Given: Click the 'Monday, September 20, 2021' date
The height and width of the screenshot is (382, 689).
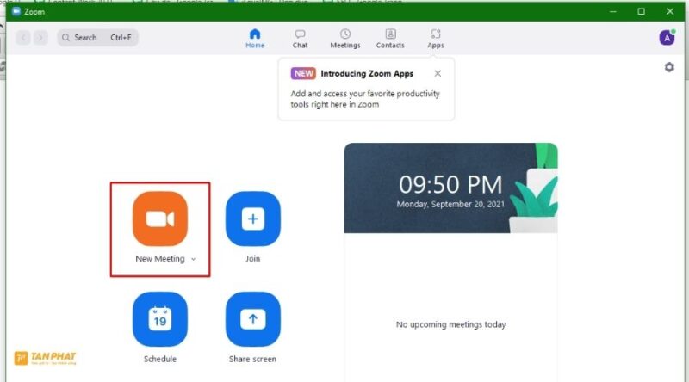Looking at the screenshot, I should point(450,204).
